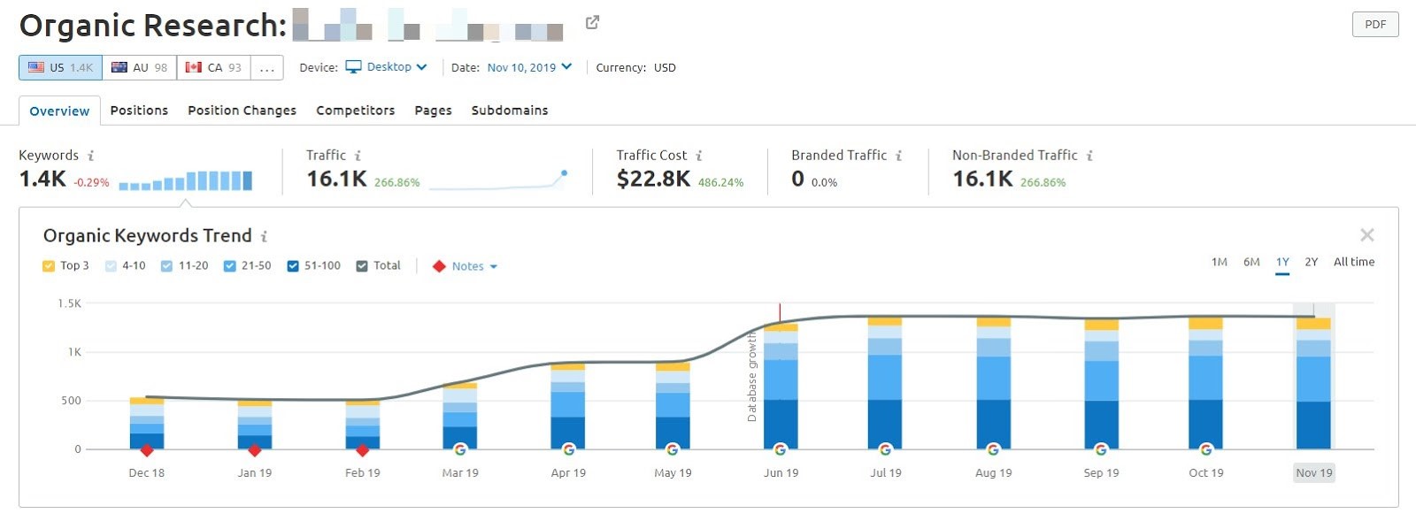This screenshot has width=1416, height=521.
Task: Click the info icon beside Organic Keywords Trend
Action: tap(264, 236)
